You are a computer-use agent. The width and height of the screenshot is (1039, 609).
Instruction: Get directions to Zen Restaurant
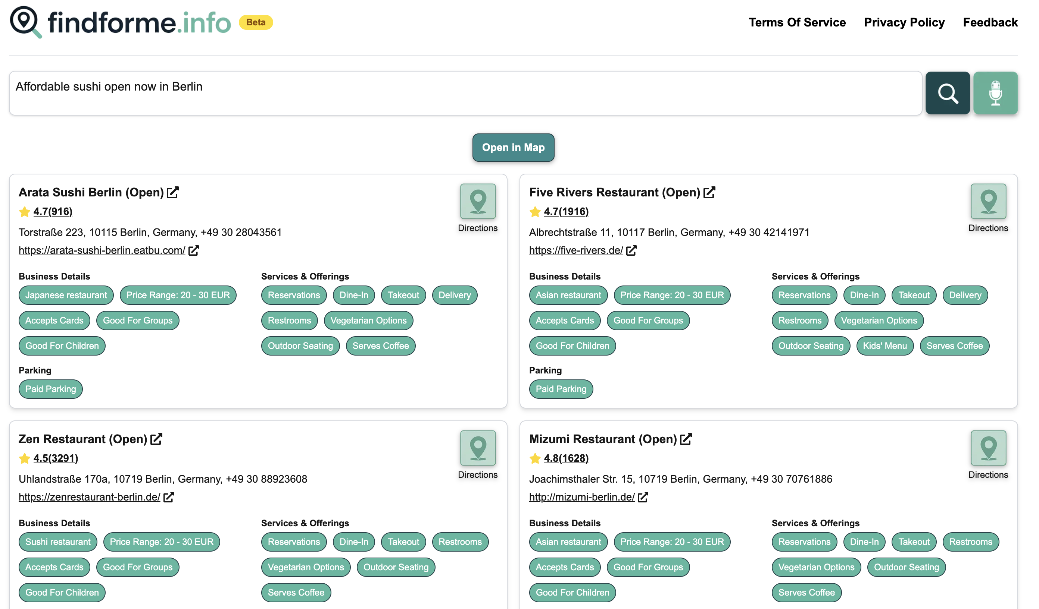477,448
